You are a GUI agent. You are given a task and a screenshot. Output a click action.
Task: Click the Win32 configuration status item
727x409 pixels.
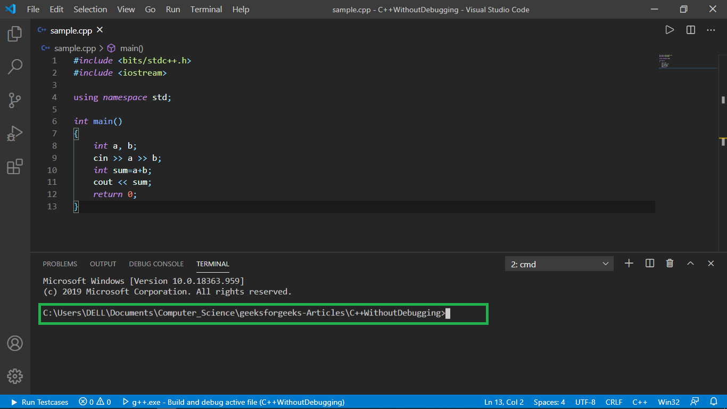[668, 402]
